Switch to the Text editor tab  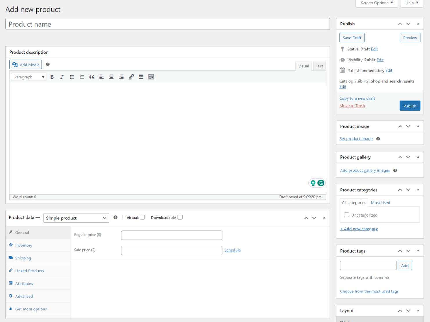tap(319, 66)
